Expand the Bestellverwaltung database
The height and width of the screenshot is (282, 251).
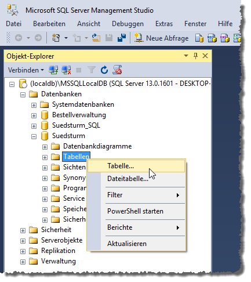[x=34, y=115]
